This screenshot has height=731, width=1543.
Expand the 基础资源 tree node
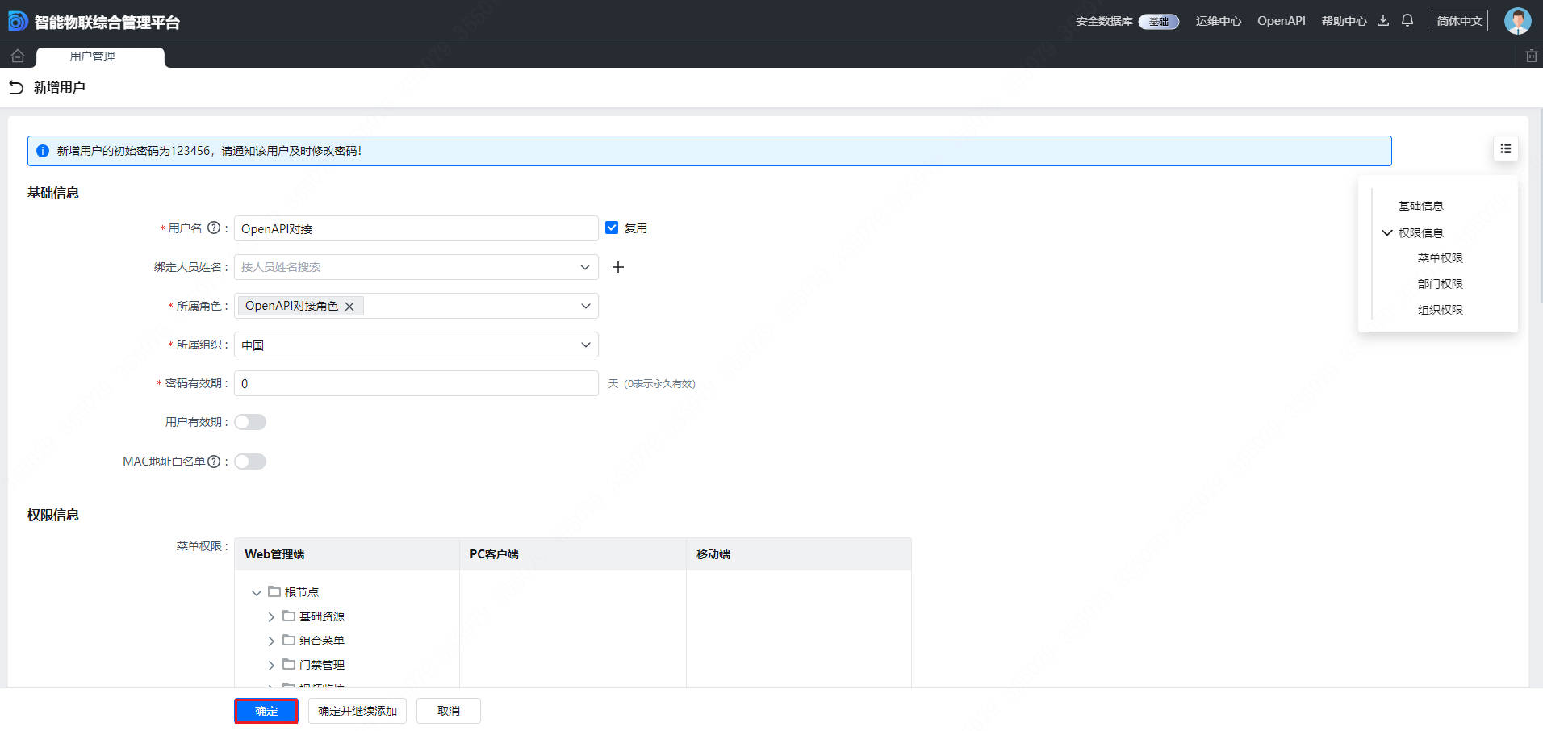coord(271,617)
